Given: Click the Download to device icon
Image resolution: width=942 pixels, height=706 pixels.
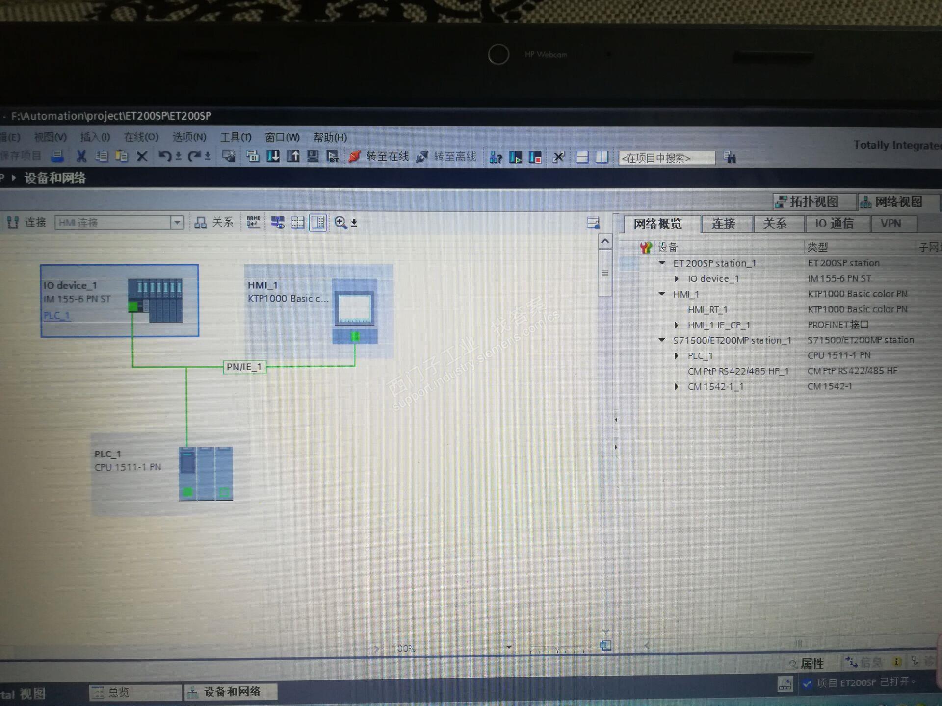Looking at the screenshot, I should tap(273, 156).
